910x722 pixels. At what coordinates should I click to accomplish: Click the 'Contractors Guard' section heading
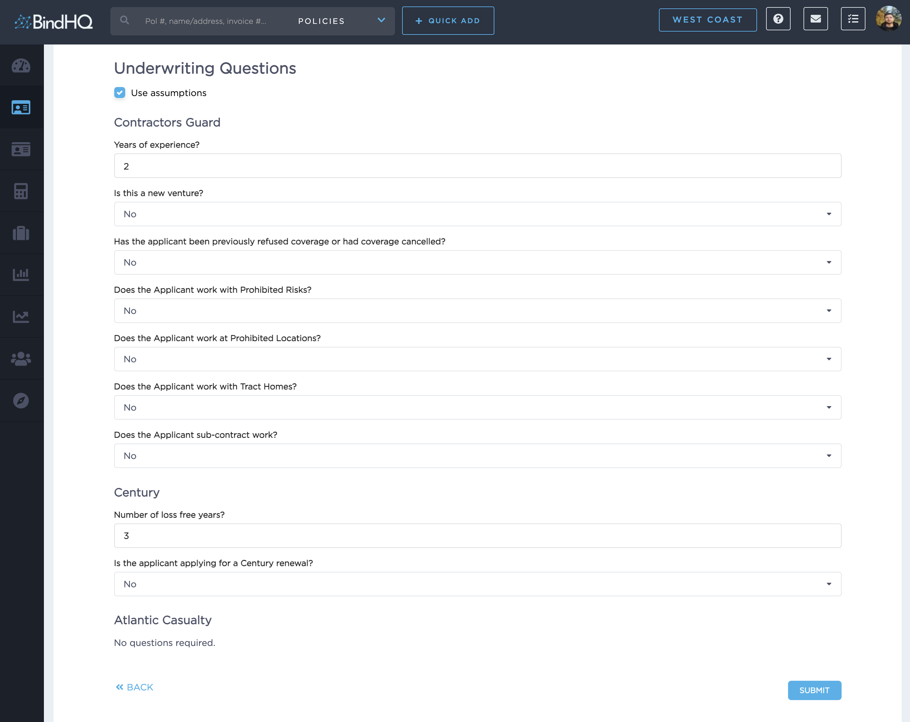167,122
